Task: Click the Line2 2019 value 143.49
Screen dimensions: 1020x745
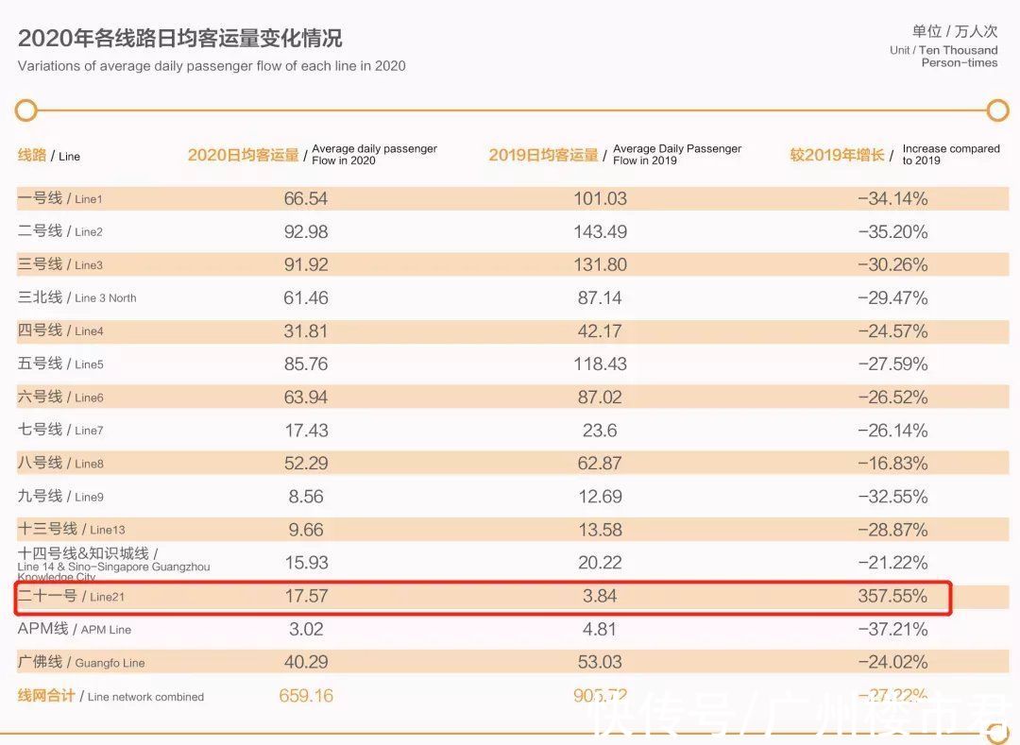Action: tap(600, 232)
